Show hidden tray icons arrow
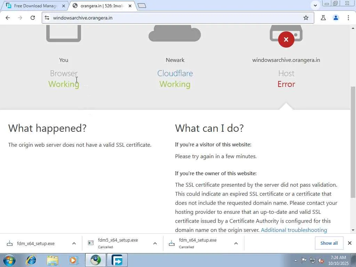Screen dimensions: 356x267 (296, 260)
